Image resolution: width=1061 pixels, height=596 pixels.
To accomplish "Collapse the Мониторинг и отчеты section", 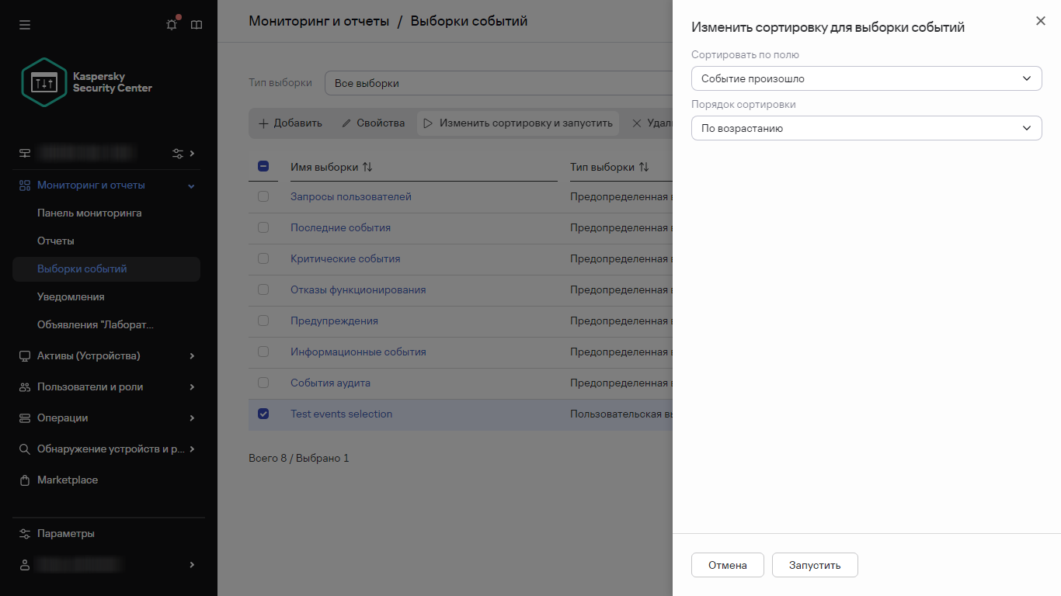I will (x=191, y=185).
